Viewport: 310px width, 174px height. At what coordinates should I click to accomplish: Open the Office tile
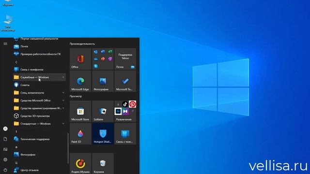[x=80, y=59]
